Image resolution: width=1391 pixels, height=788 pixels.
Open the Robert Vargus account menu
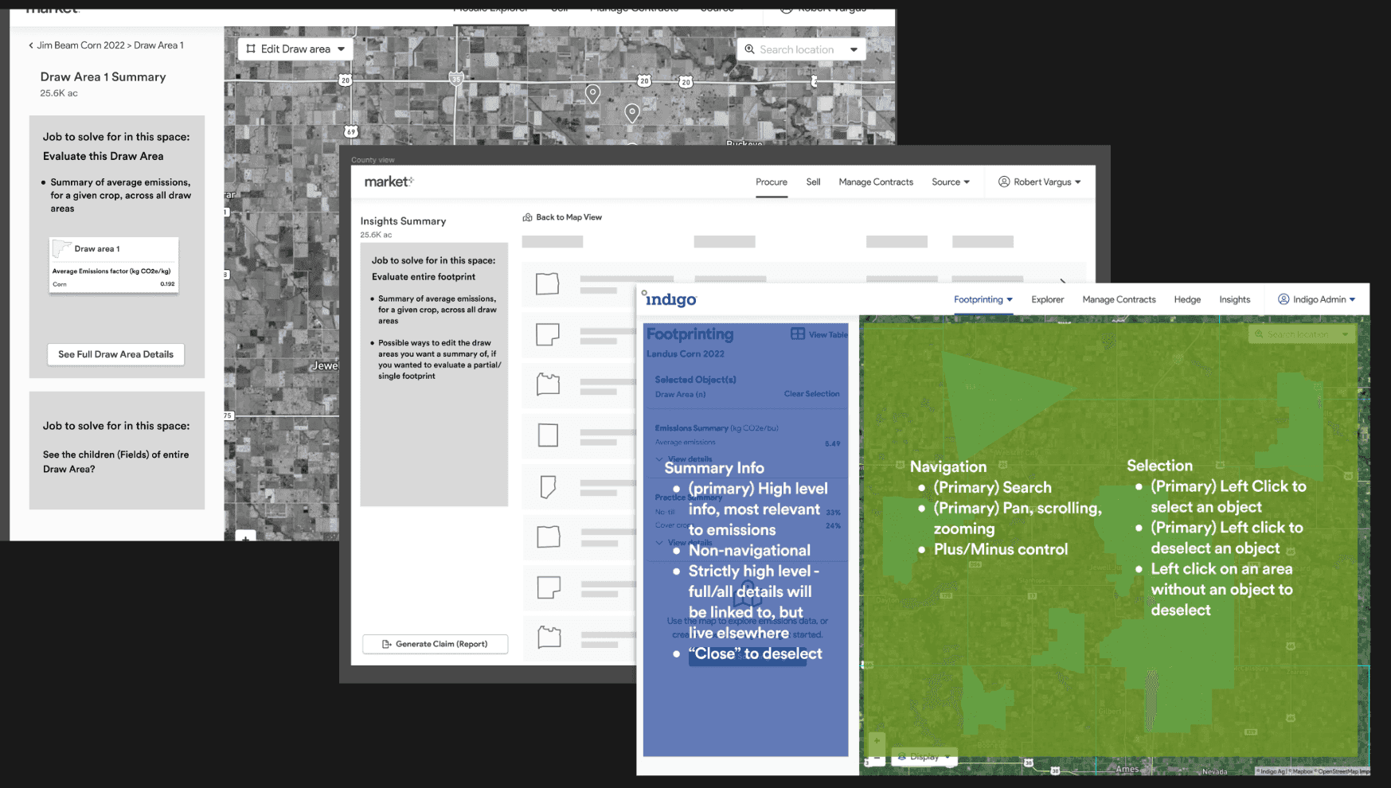[x=1040, y=182]
